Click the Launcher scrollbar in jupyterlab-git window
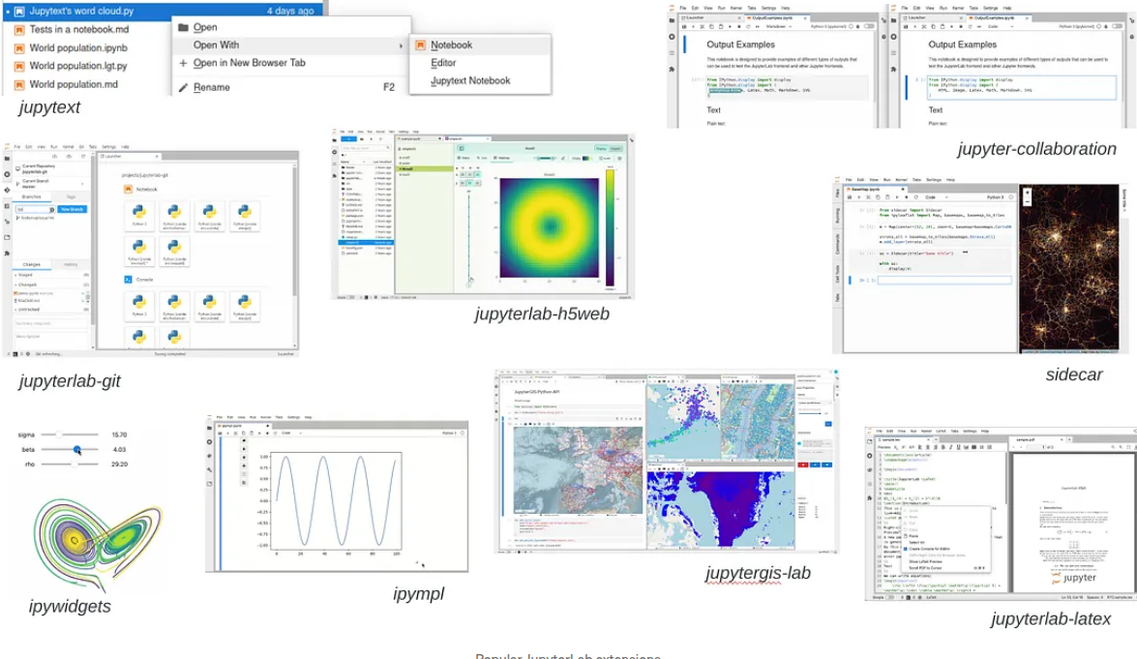1137x659 pixels. (294, 232)
